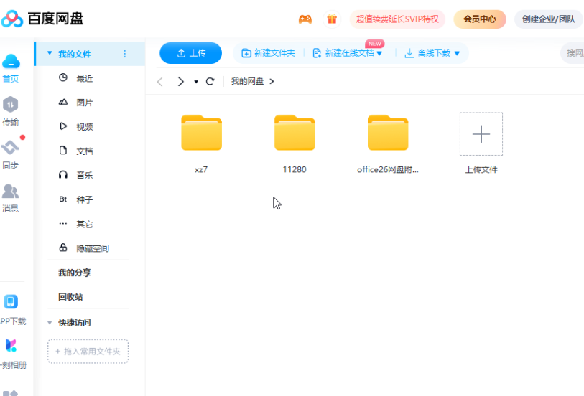The image size is (584, 396).
Task: Click 创建企业/团队 button
Action: pos(549,19)
